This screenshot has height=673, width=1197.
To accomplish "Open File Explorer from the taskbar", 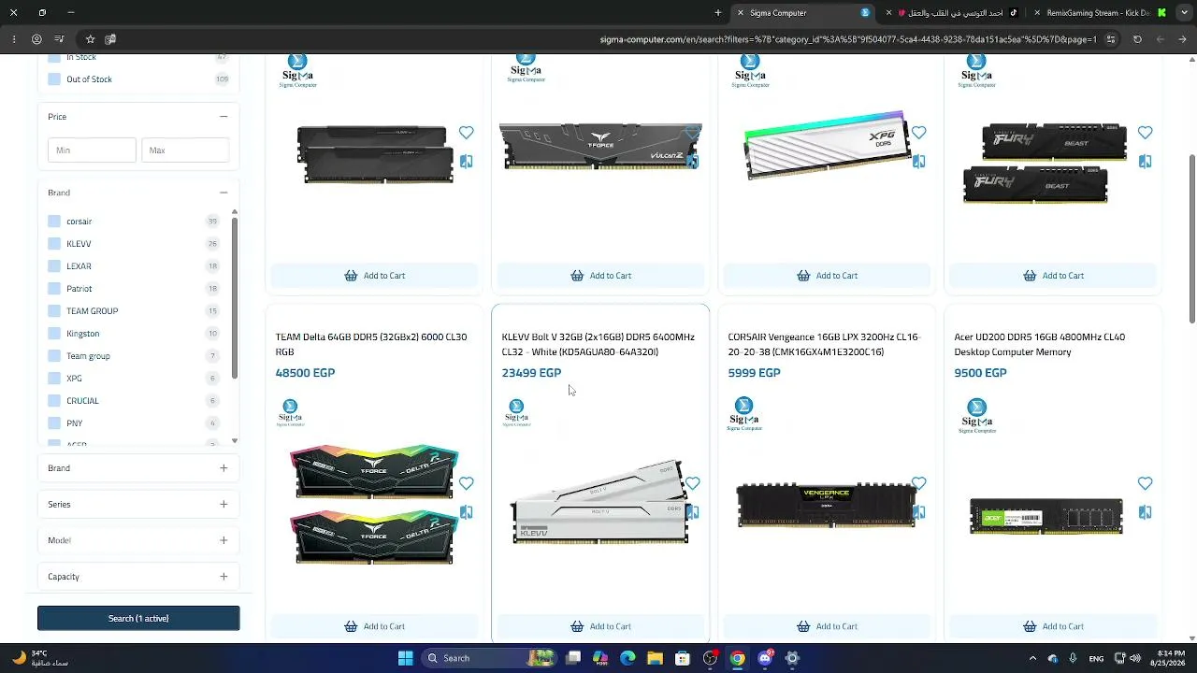I will click(x=655, y=658).
